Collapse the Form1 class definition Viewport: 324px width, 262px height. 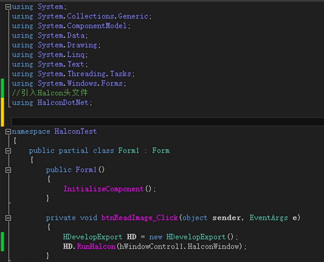click(8, 150)
